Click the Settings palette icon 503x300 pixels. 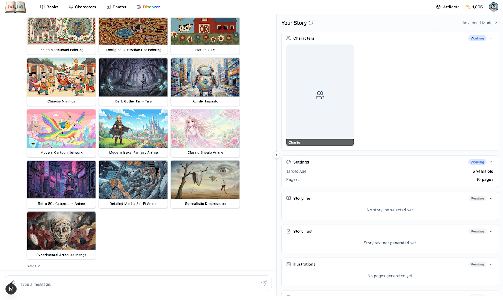click(288, 162)
